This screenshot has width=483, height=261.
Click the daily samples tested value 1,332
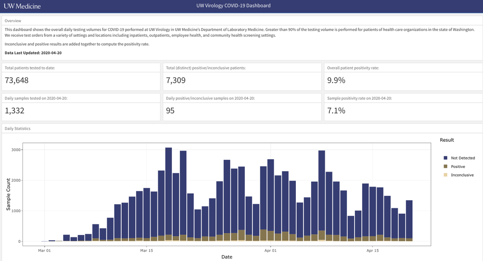pos(14,110)
